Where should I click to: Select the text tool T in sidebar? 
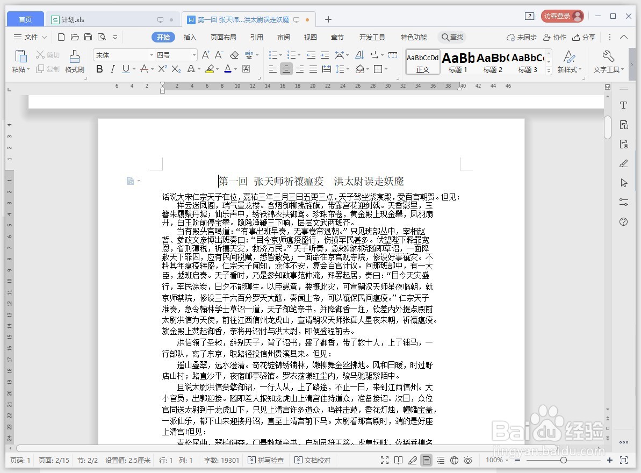(x=623, y=105)
